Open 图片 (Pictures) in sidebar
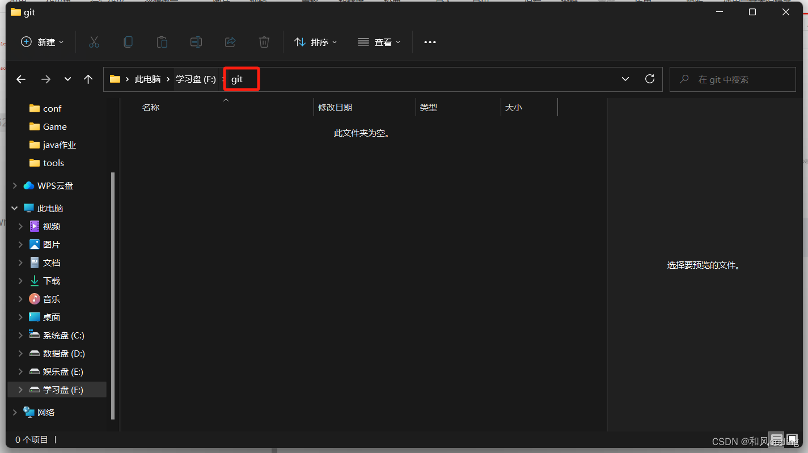Image resolution: width=808 pixels, height=453 pixels. 52,244
